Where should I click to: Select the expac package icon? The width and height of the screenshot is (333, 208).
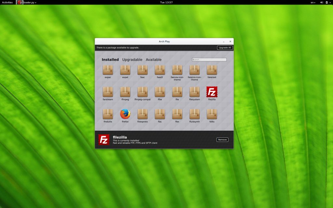coord(108,70)
